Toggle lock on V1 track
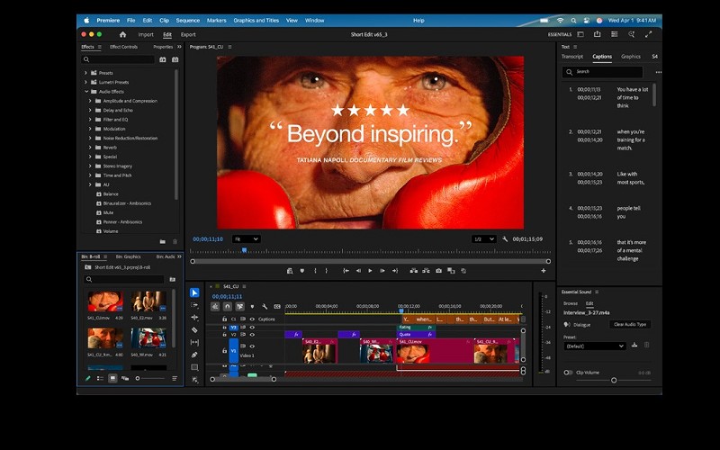Image resolution: width=720 pixels, height=450 pixels. (224, 350)
